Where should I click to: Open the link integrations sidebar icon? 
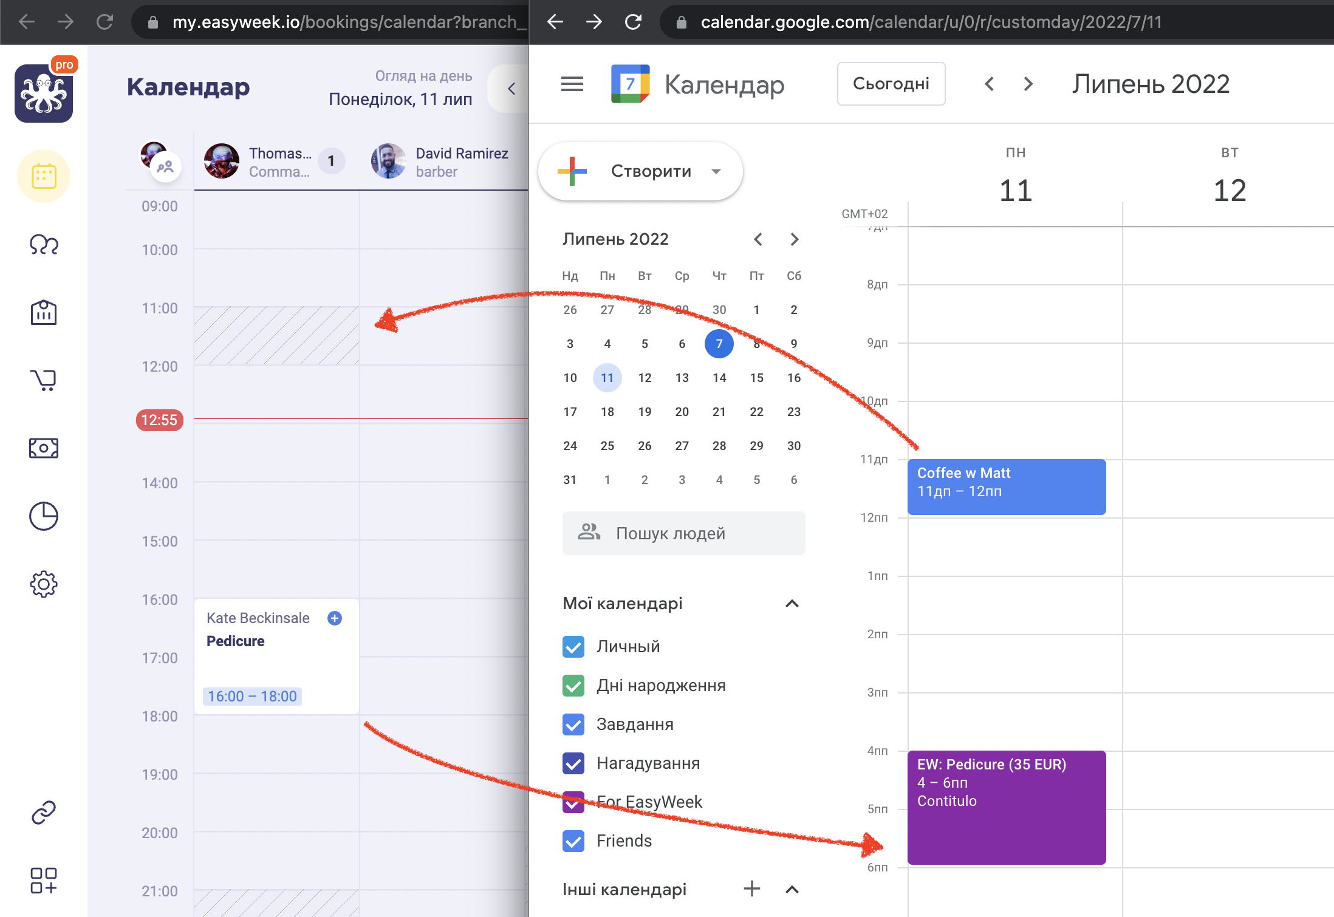click(44, 813)
